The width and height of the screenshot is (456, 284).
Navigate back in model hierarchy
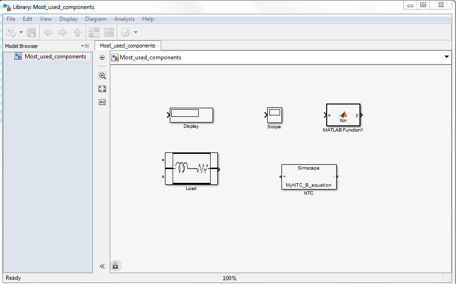point(48,32)
